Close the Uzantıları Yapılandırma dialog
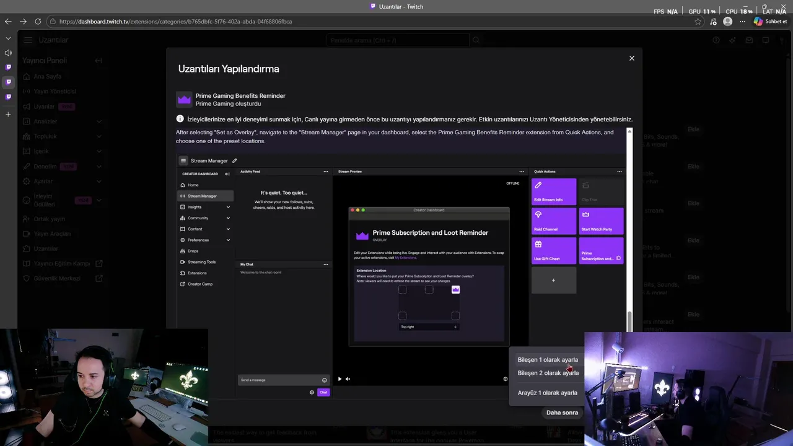This screenshot has height=446, width=793. tap(631, 58)
